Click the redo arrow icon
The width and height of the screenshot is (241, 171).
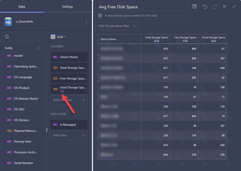click(215, 6)
